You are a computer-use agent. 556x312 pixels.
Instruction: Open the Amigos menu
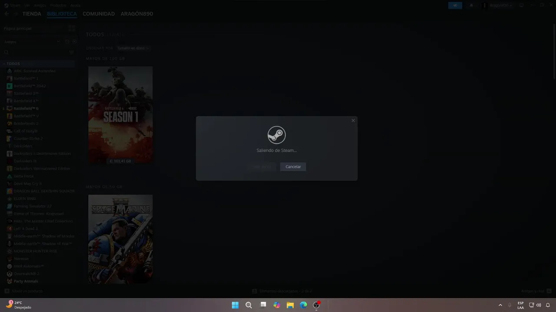click(40, 5)
